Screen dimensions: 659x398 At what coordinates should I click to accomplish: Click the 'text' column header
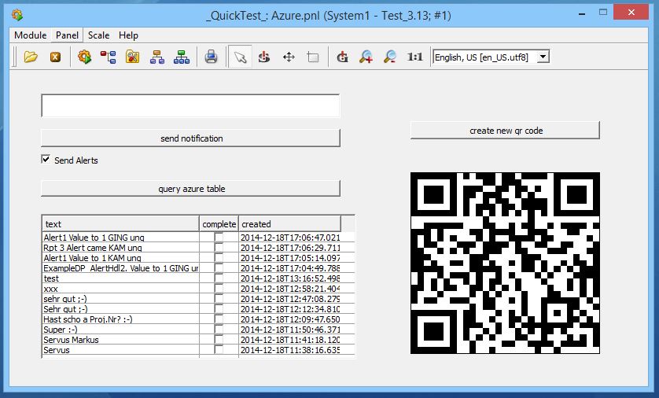pyautogui.click(x=120, y=224)
